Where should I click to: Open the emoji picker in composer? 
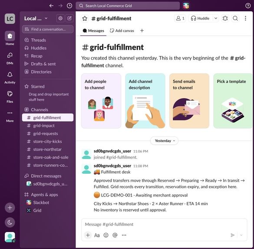106,235
